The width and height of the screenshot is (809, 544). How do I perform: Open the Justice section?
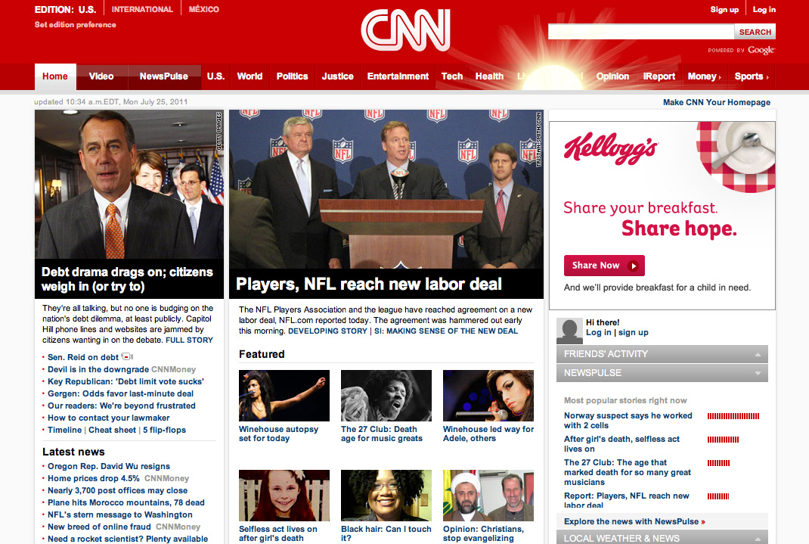coord(337,76)
